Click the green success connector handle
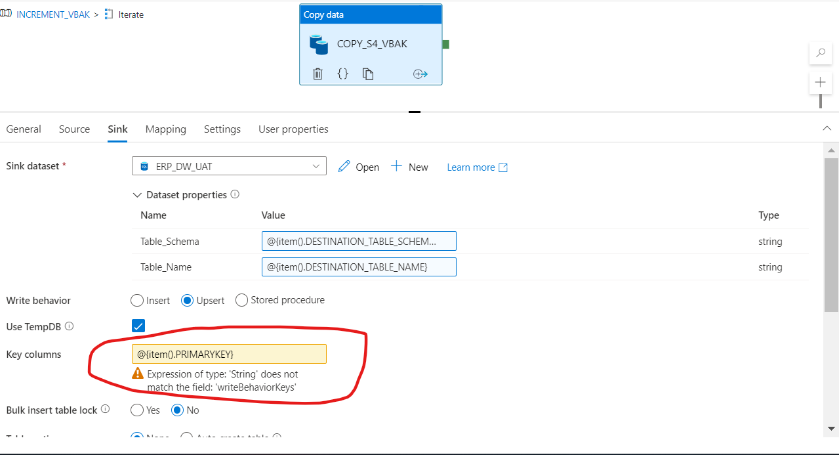Viewport: 839px width, 455px height. (445, 44)
